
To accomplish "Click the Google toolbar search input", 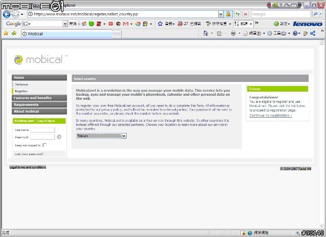I will (x=42, y=24).
